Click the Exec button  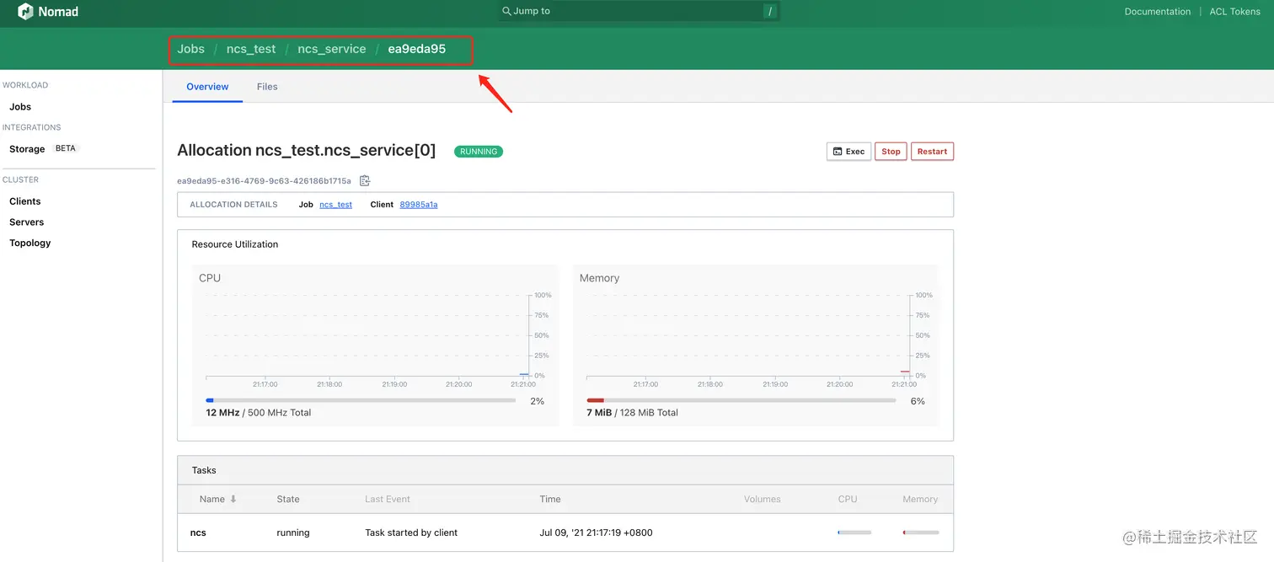(x=848, y=152)
